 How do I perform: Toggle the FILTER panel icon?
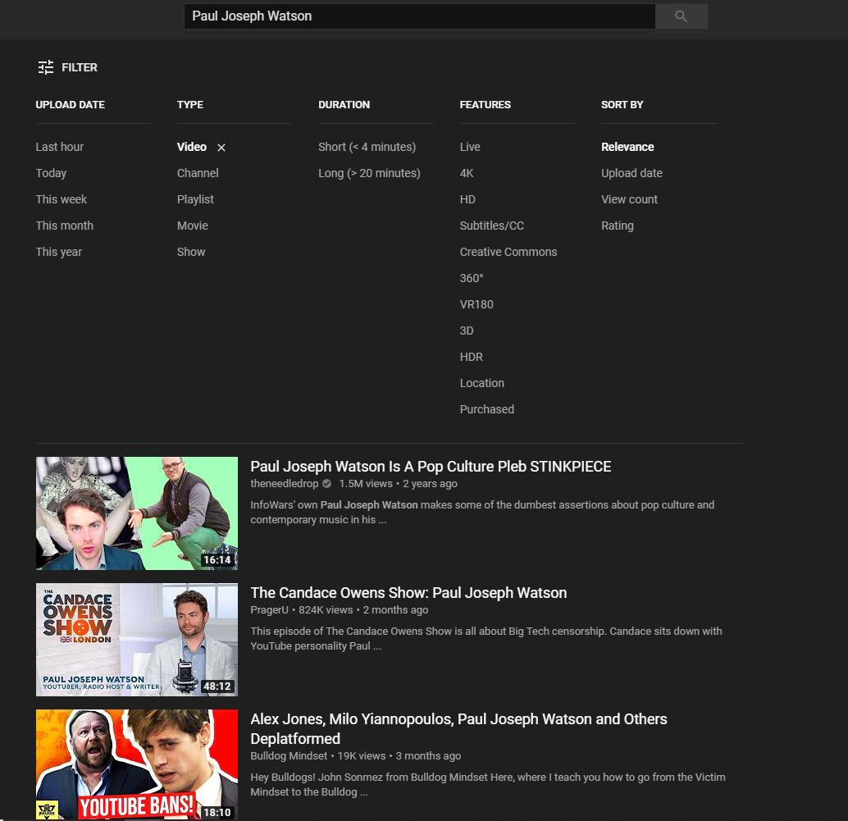point(46,67)
